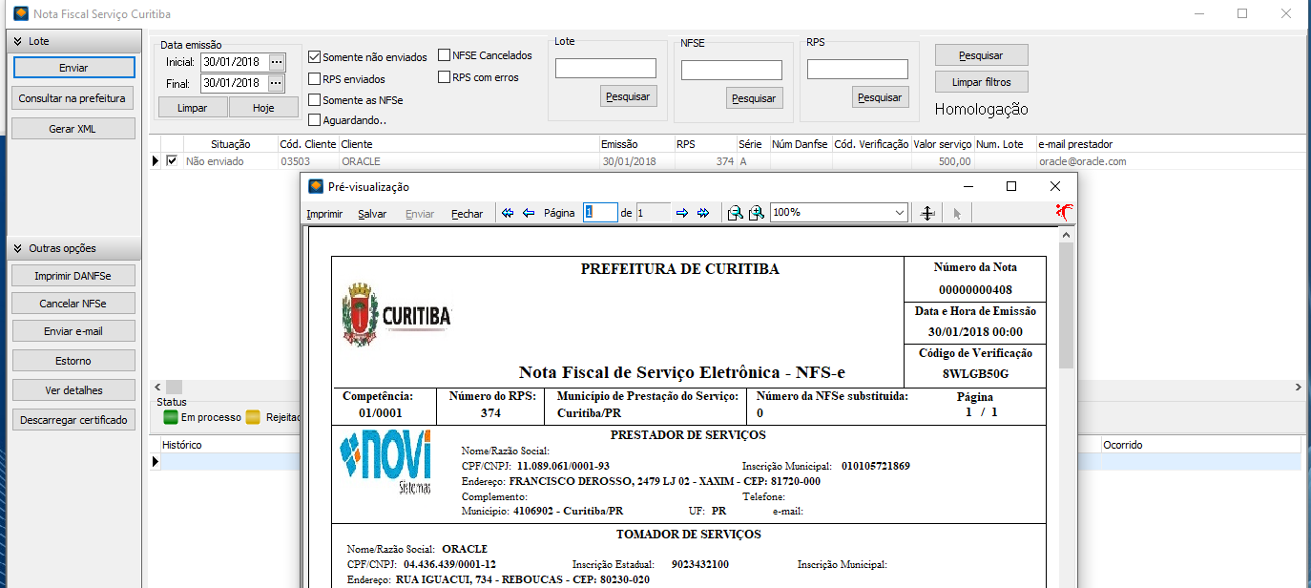This screenshot has width=1311, height=588.
Task: Click Consultar na prefeitura button
Action: [73, 98]
